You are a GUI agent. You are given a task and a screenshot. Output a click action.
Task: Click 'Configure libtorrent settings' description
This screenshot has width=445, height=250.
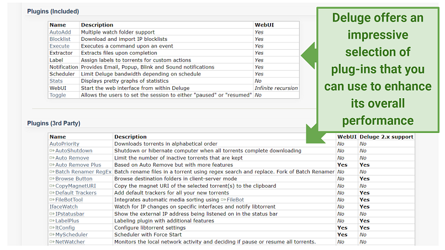click(x=150, y=228)
